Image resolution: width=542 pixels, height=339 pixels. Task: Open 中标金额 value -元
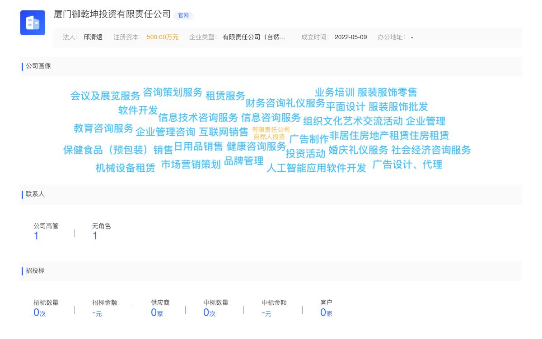coord(266,313)
